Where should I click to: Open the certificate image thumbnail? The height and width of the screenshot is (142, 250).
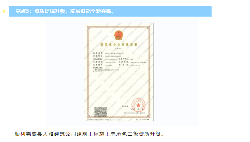[x=119, y=72]
